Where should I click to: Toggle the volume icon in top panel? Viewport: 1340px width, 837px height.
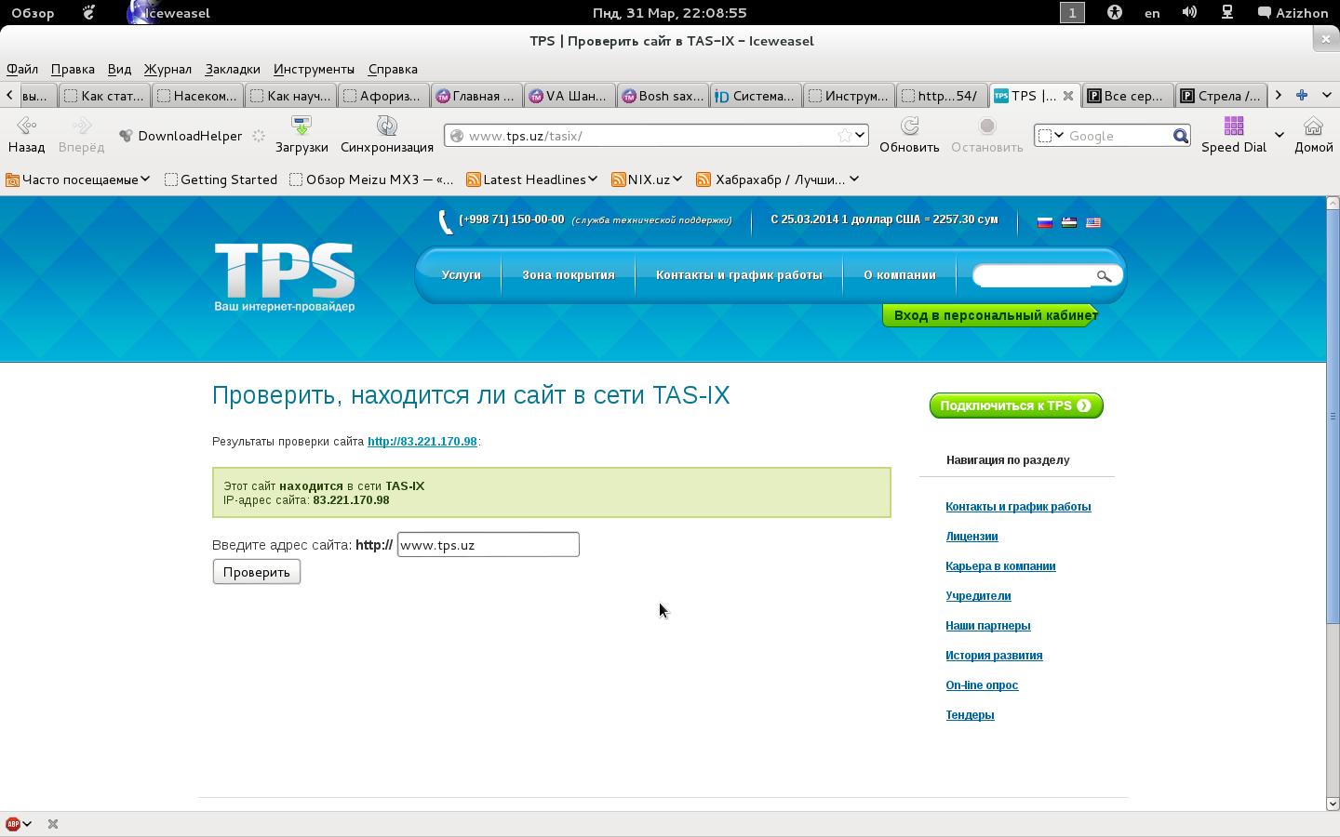[x=1189, y=13]
